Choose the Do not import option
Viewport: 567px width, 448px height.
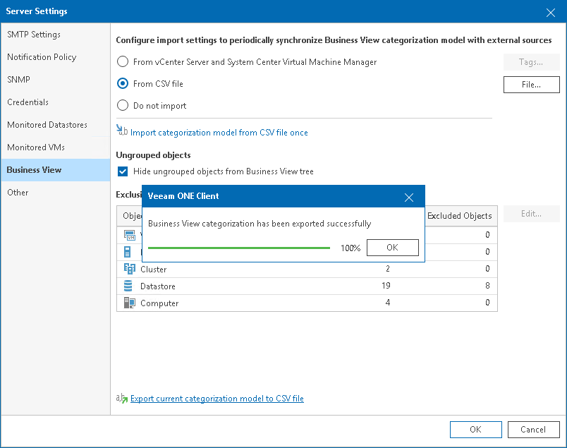tap(123, 106)
